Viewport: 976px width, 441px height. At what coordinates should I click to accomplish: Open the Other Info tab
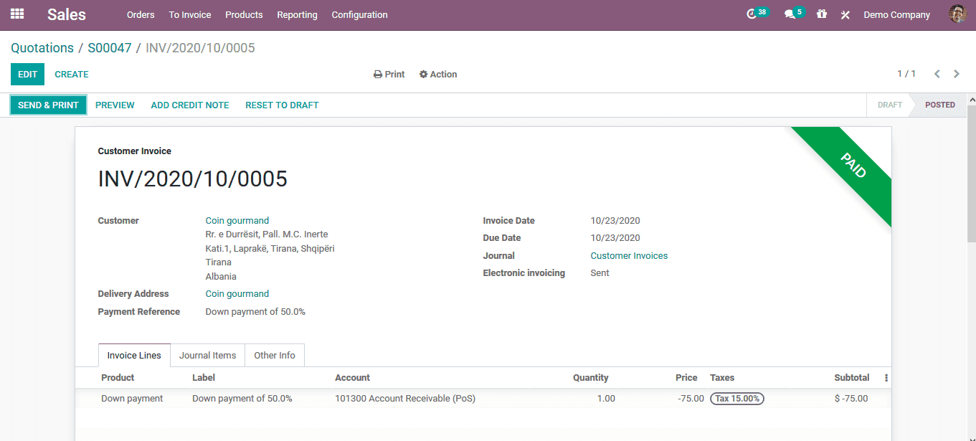(x=275, y=356)
